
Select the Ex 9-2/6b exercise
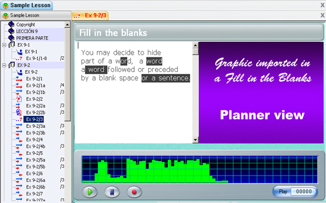coord(35,187)
